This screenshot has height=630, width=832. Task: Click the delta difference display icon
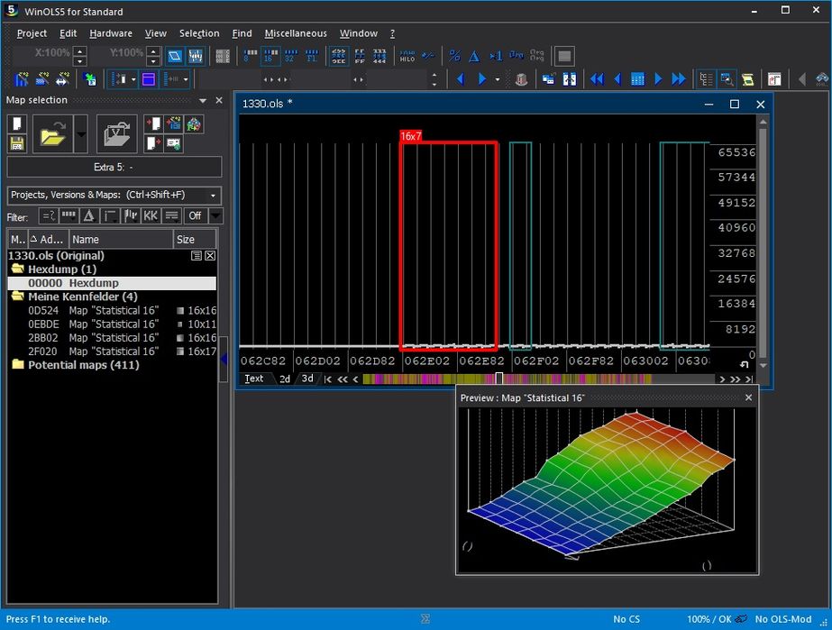click(474, 57)
